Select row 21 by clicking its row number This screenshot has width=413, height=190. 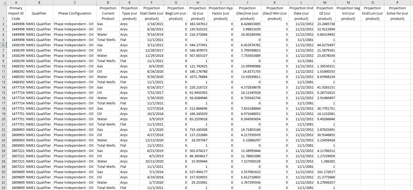(x=3, y=124)
